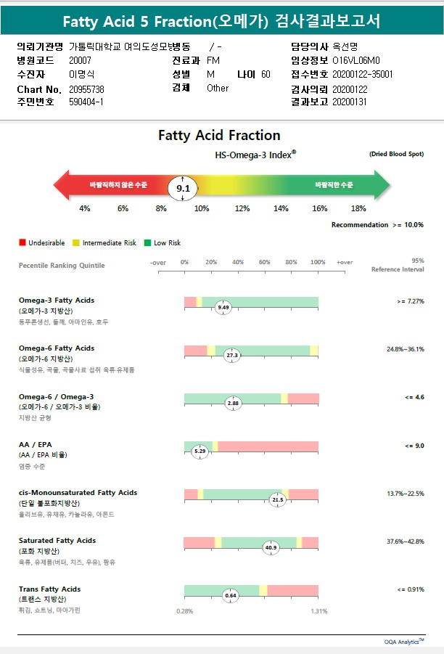The width and height of the screenshot is (444, 654).
Task: Click the Chart No. value 20955738
Action: click(x=86, y=89)
